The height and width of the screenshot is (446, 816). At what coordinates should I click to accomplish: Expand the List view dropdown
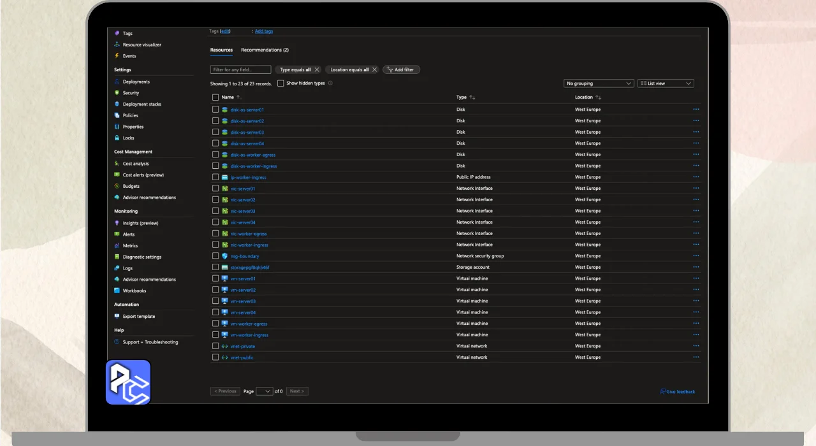(x=666, y=83)
